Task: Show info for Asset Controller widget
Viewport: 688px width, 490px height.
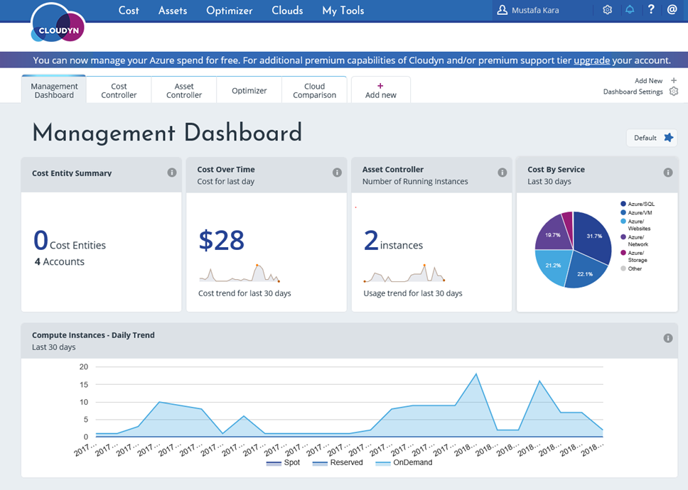Action: 502,173
